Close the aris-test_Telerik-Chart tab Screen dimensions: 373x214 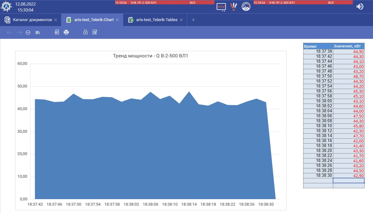pyautogui.click(x=117, y=20)
